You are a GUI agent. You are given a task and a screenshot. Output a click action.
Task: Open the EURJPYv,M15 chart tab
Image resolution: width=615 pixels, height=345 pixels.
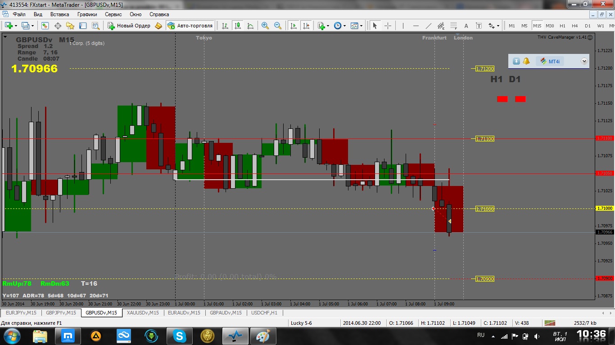pyautogui.click(x=21, y=313)
